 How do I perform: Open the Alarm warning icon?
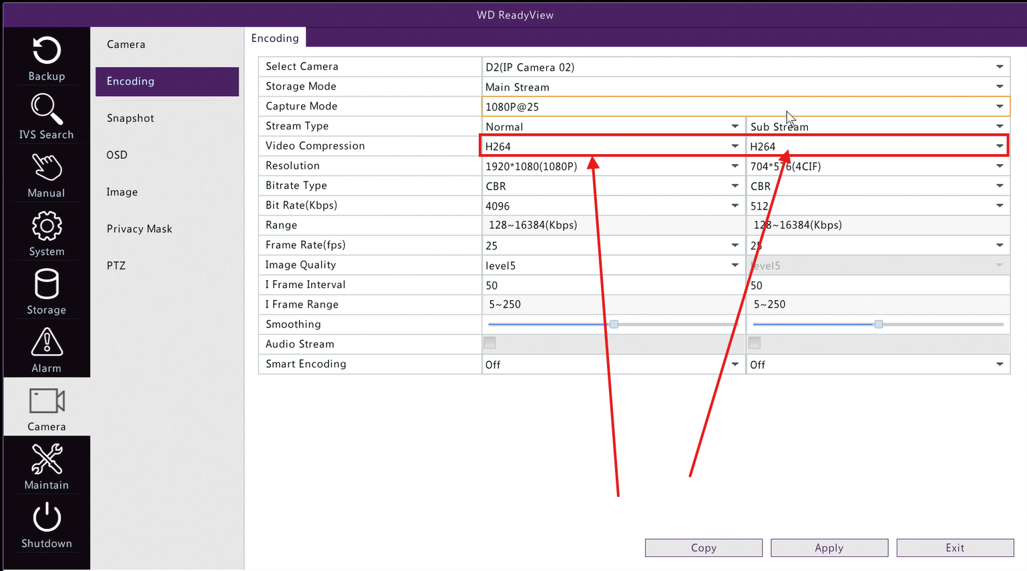point(47,342)
